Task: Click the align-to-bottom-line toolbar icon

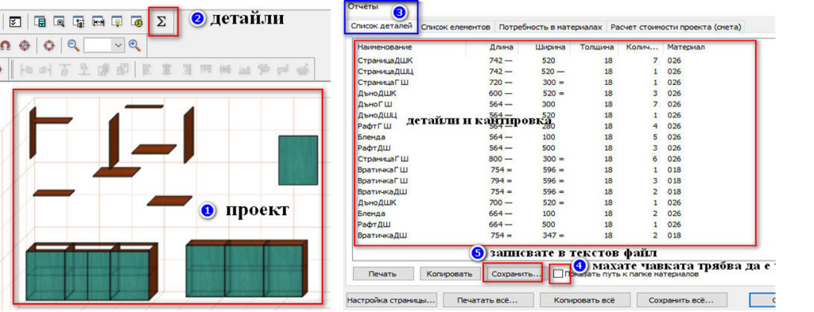Action: coord(83,68)
